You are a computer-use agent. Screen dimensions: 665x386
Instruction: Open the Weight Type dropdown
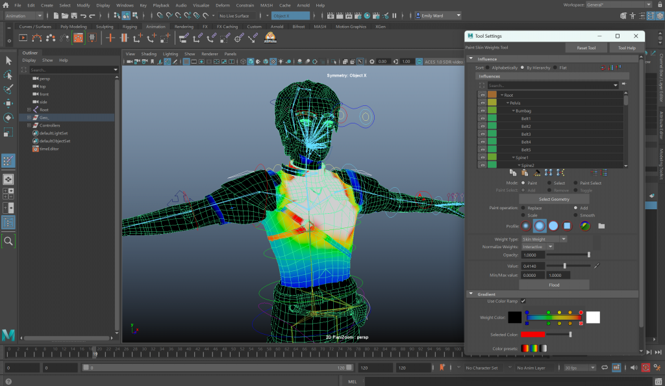coord(544,239)
